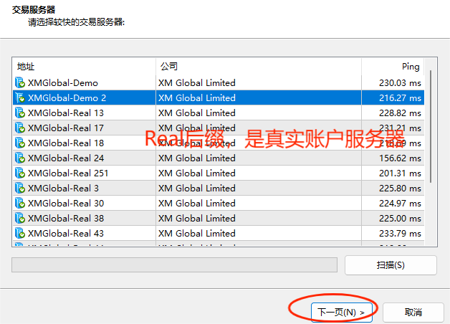Sort servers by the Ping column header
The image size is (450, 324).
393,67
